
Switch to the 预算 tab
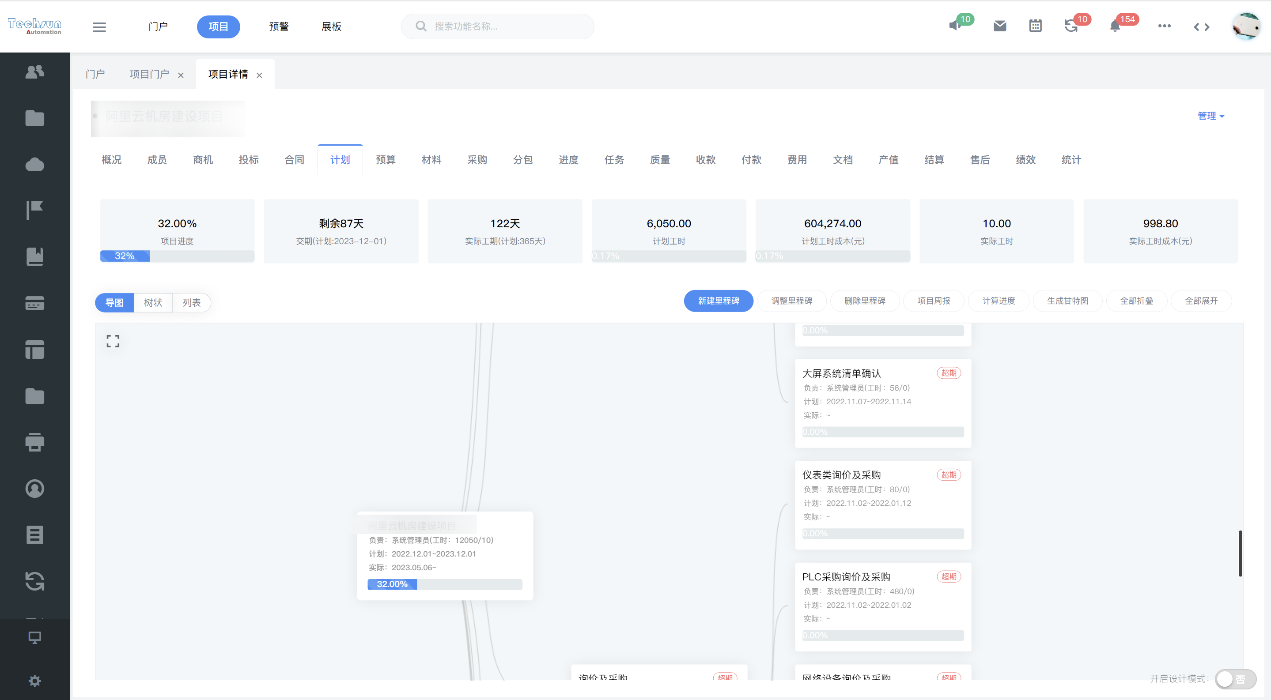point(386,160)
